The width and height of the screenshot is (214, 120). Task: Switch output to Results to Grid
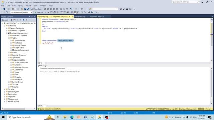(75, 12)
